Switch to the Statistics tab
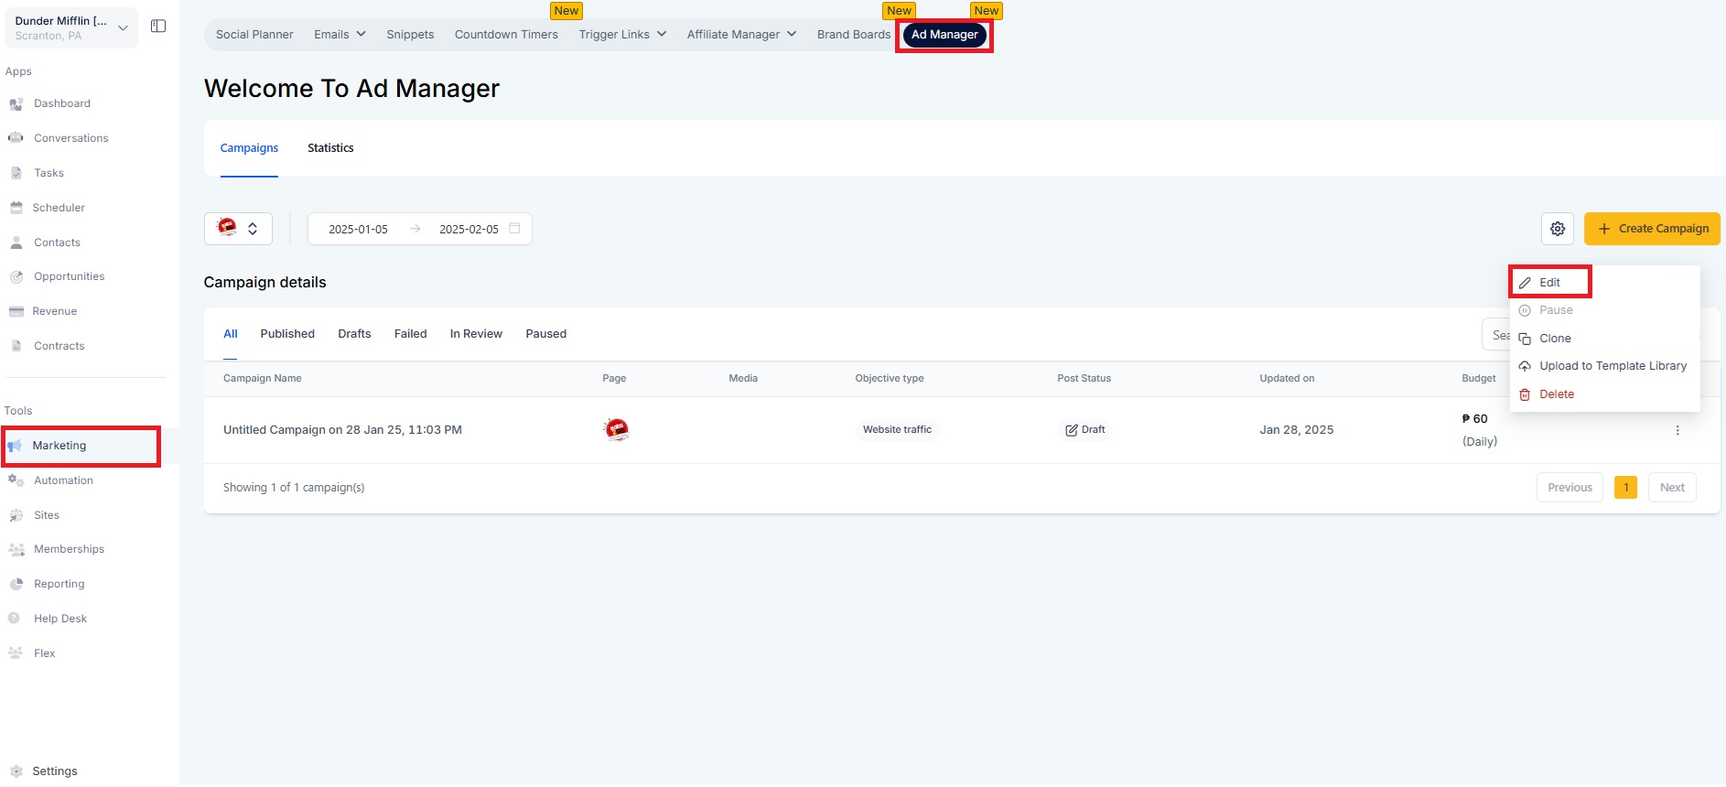Image resolution: width=1726 pixels, height=787 pixels. (x=330, y=148)
